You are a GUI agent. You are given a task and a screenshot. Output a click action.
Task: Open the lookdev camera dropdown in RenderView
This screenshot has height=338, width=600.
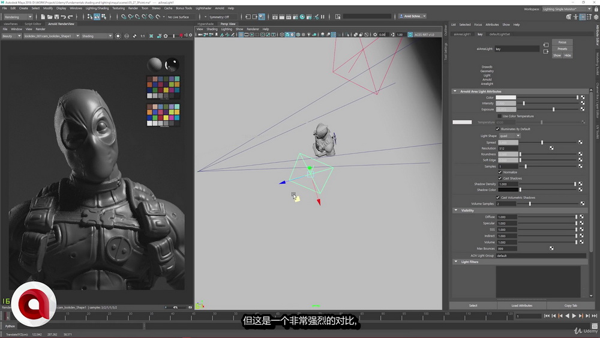click(x=52, y=36)
